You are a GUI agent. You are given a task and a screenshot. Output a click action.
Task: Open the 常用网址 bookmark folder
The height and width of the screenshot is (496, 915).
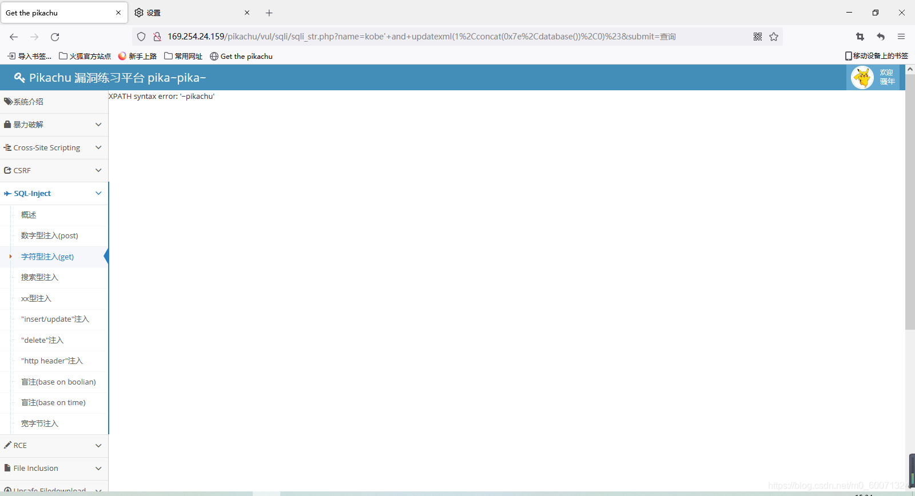pos(184,56)
